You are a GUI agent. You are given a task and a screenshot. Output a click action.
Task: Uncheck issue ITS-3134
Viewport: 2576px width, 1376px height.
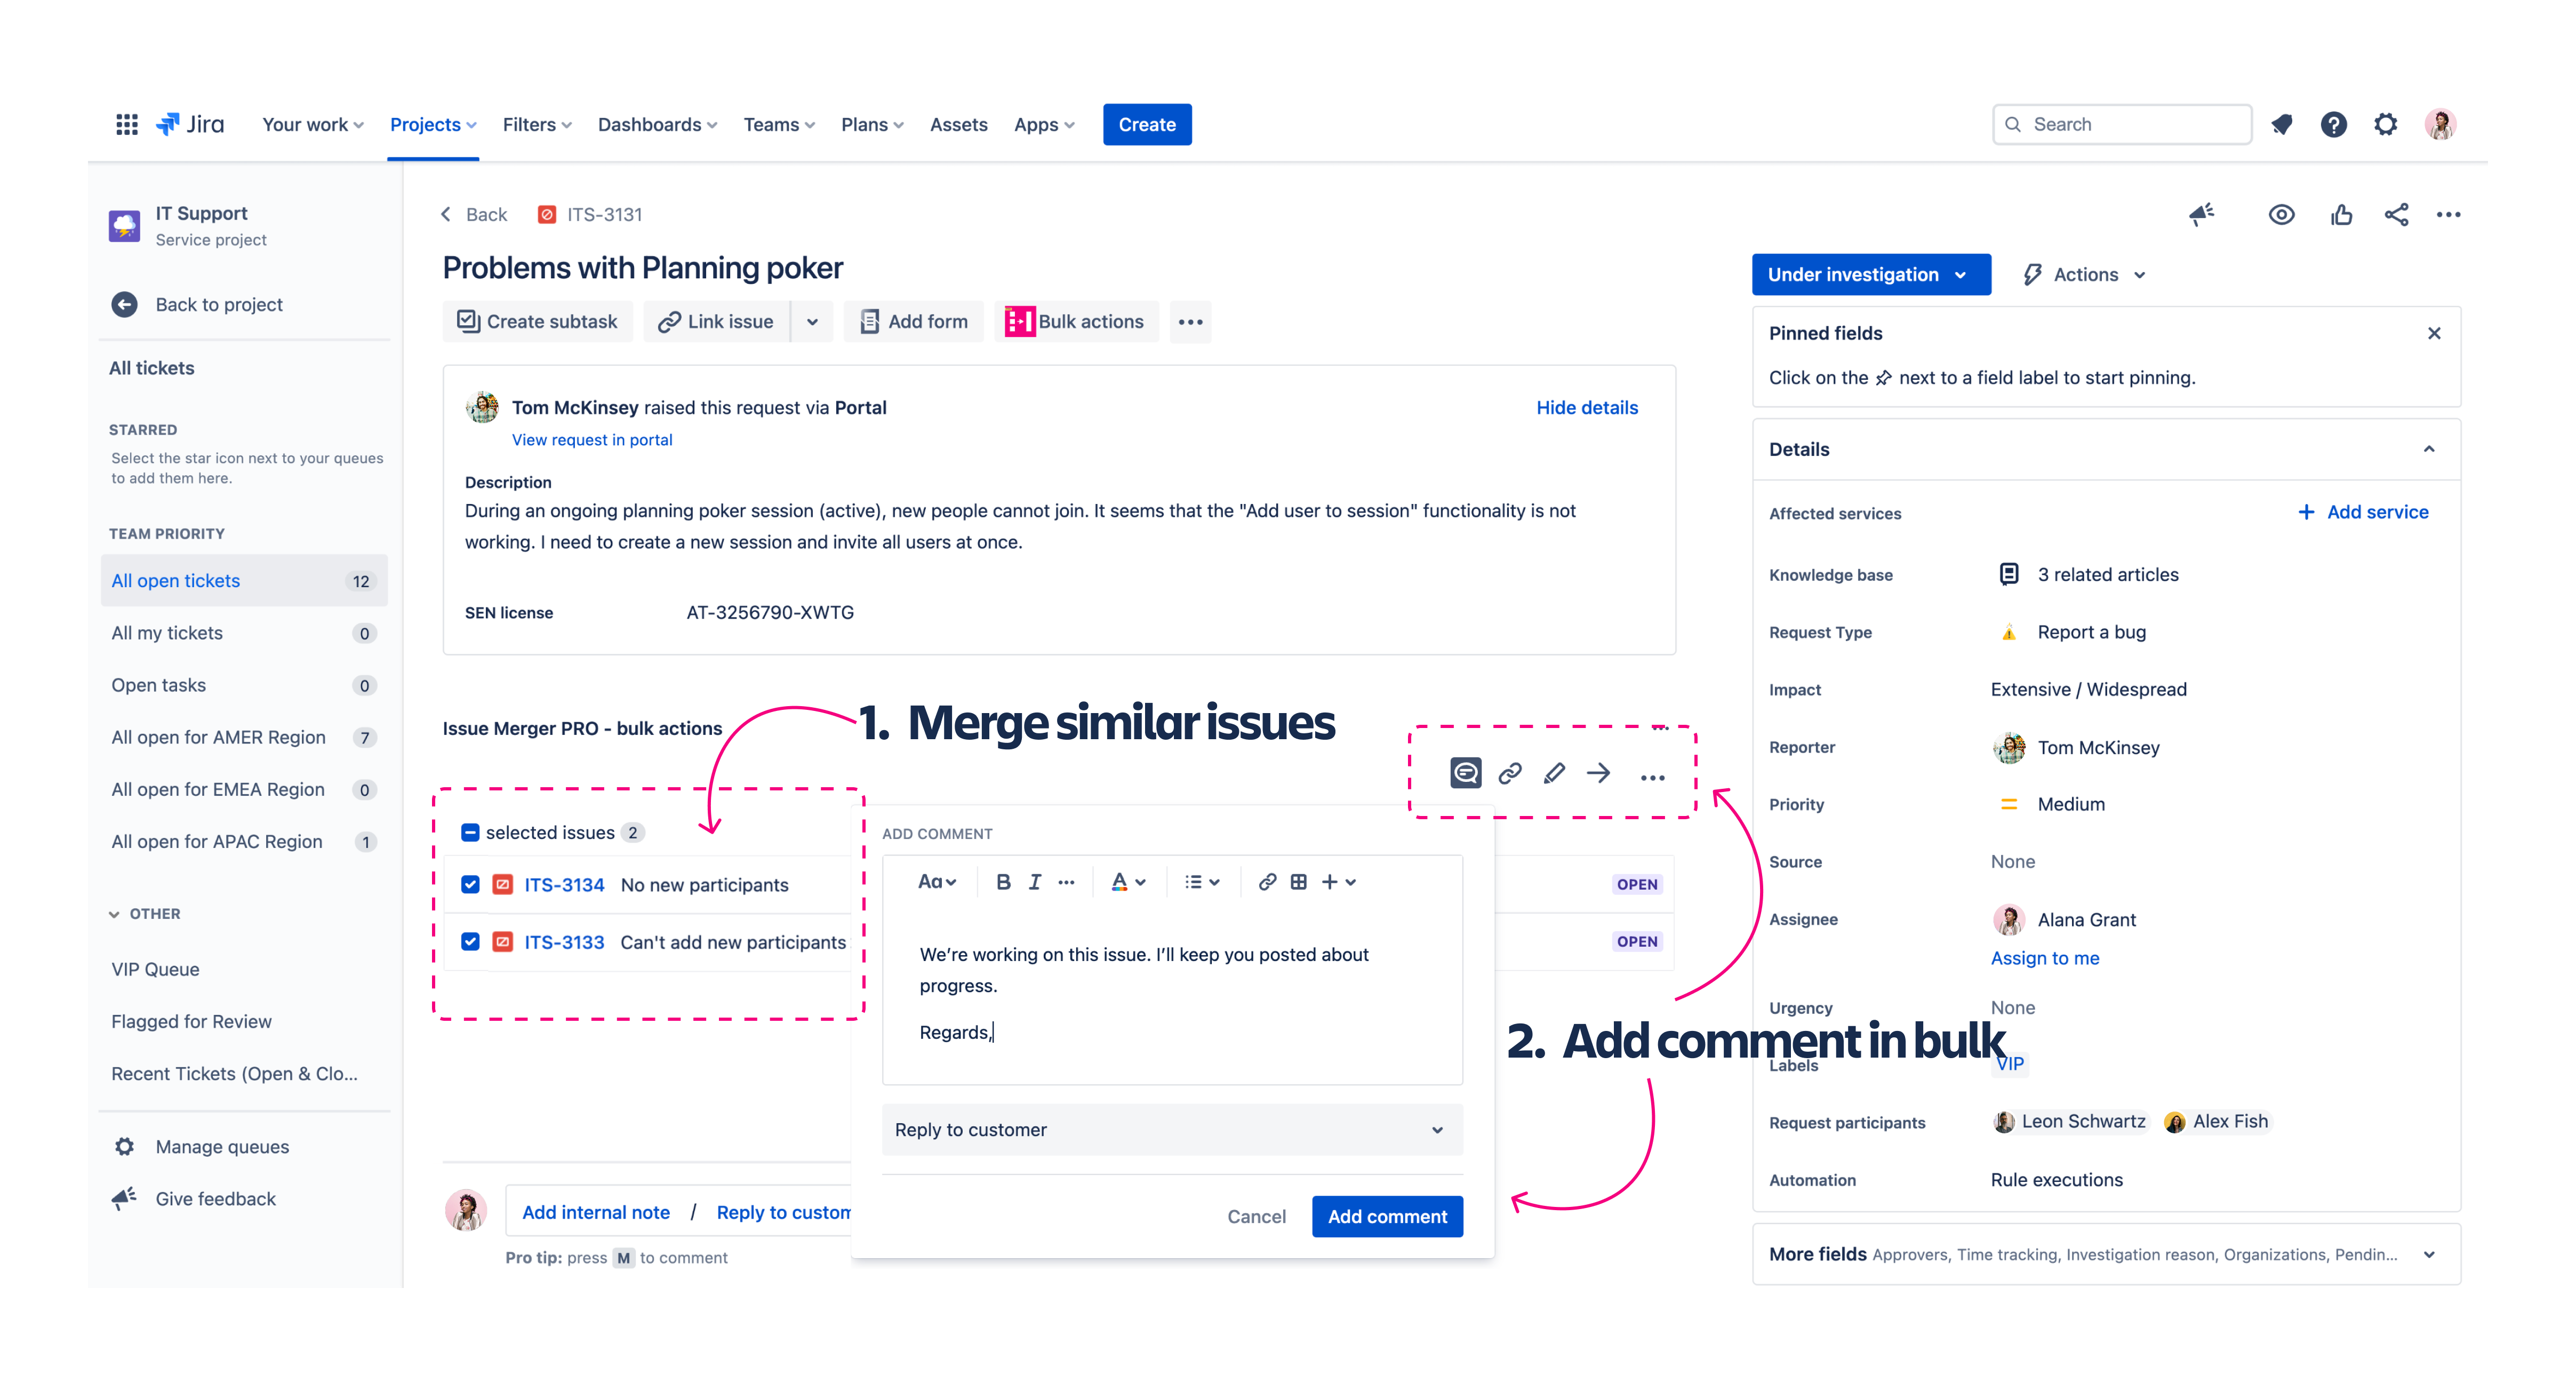(x=469, y=884)
